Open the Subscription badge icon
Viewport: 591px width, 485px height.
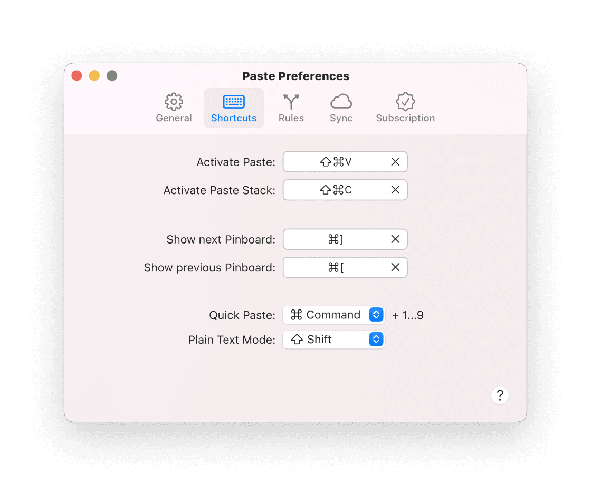[405, 102]
